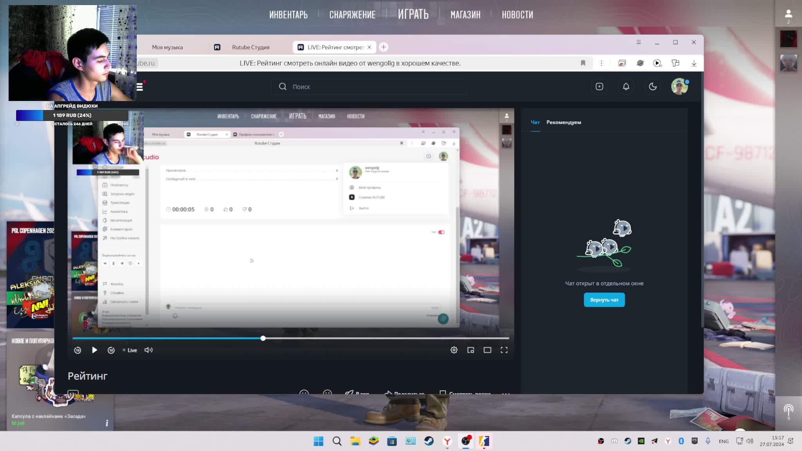Rewind video by 10 seconds
The height and width of the screenshot is (451, 802).
78,350
